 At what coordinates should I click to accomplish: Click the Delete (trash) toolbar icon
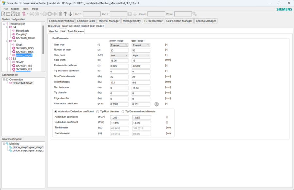(60, 14)
